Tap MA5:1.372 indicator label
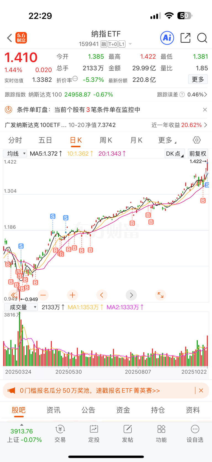212x462 pixels. tap(46, 154)
